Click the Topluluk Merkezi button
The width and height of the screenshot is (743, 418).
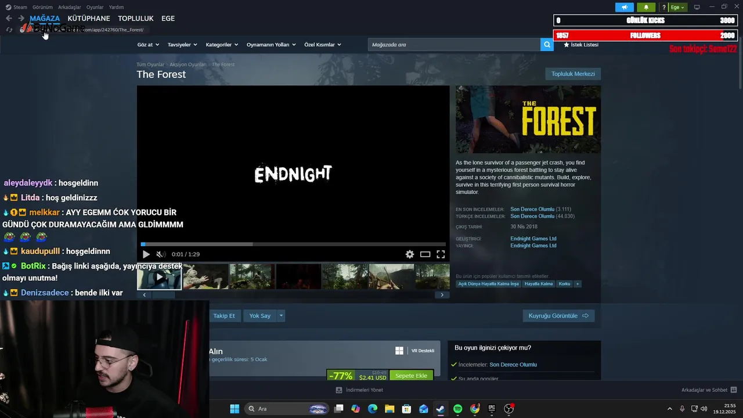pyautogui.click(x=573, y=74)
